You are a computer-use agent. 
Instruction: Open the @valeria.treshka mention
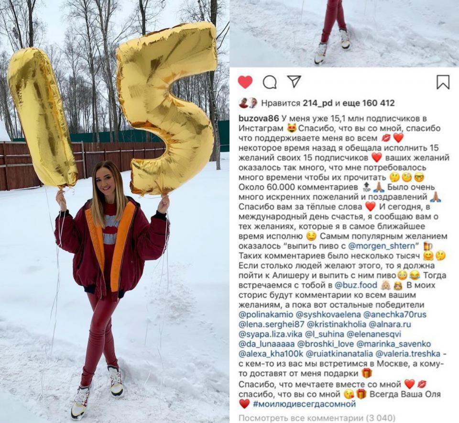pyautogui.click(x=408, y=354)
